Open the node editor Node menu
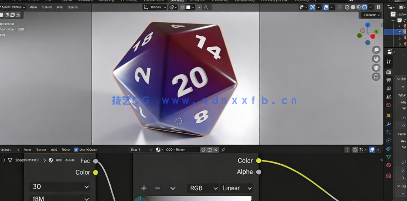Viewport: 407px width, 201px height. coord(66,150)
